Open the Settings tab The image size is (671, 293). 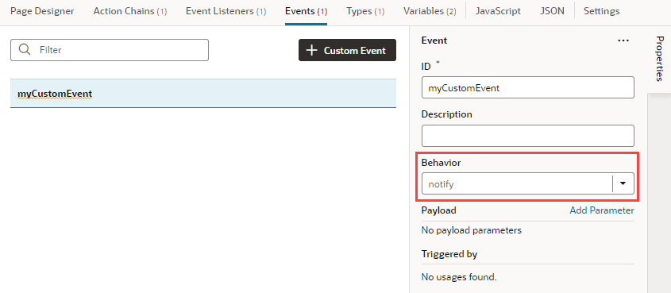601,11
